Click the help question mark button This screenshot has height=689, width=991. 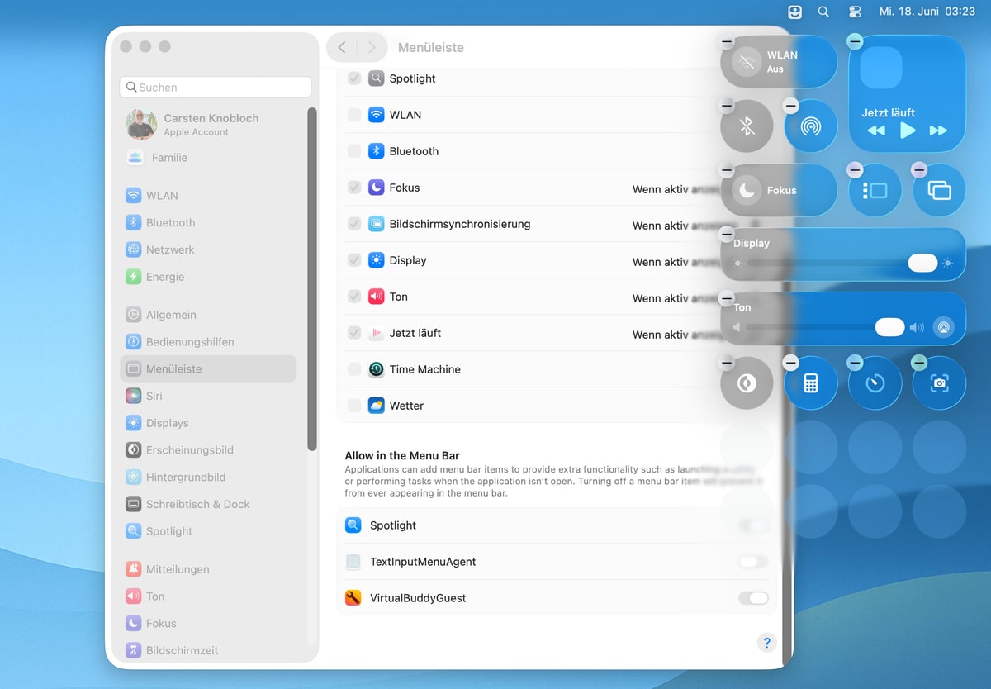coord(766,643)
